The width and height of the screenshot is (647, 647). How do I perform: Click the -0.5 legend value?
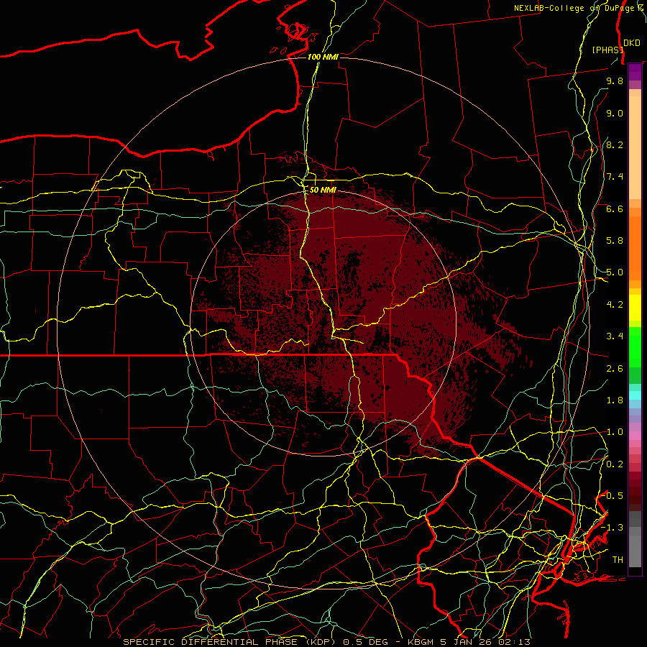(612, 495)
